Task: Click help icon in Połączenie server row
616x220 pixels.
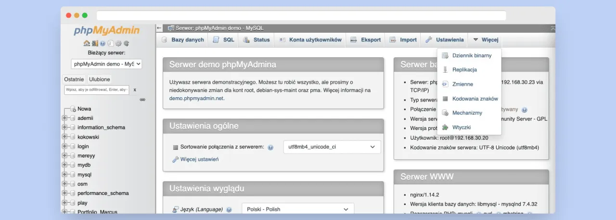Action: click(525, 110)
